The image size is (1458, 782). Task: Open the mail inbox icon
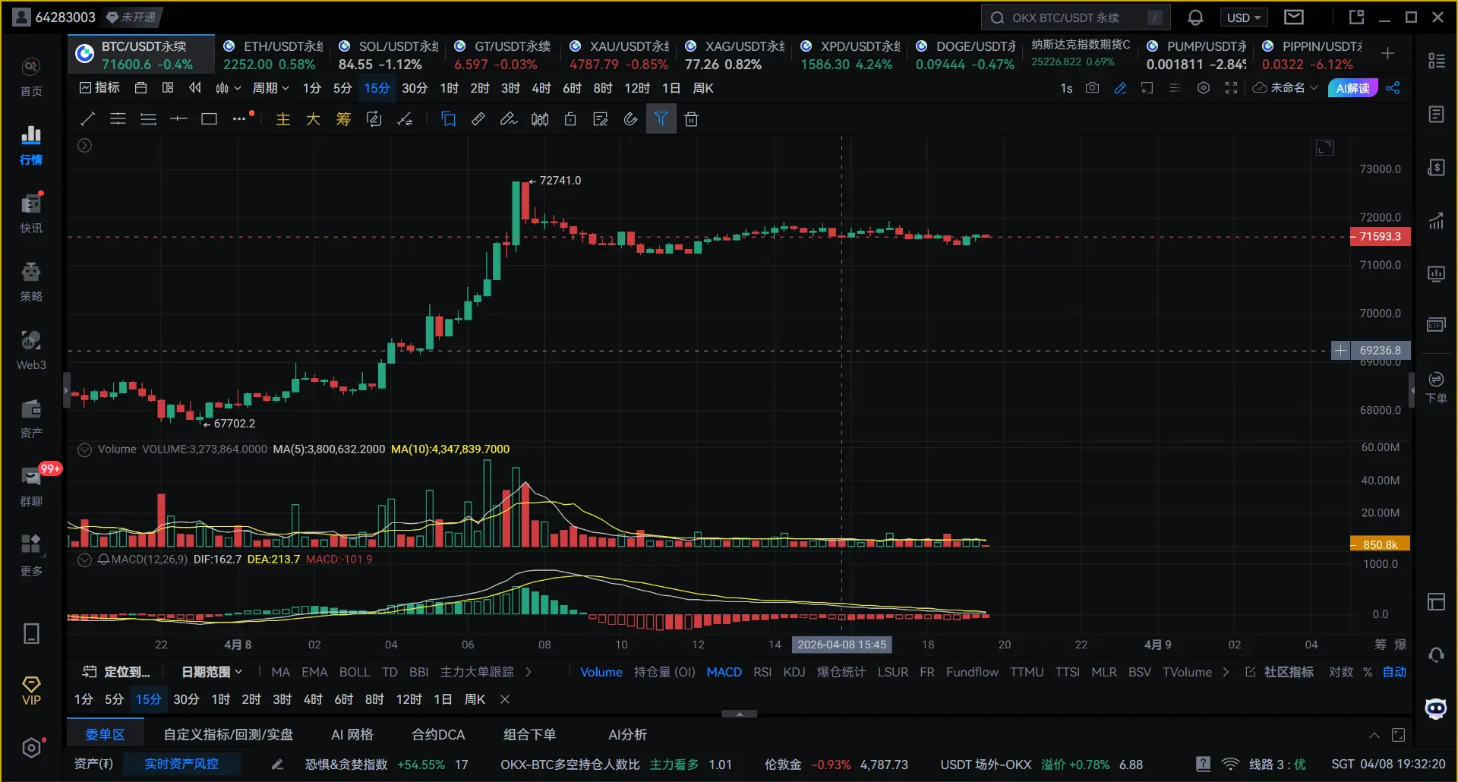click(1294, 17)
